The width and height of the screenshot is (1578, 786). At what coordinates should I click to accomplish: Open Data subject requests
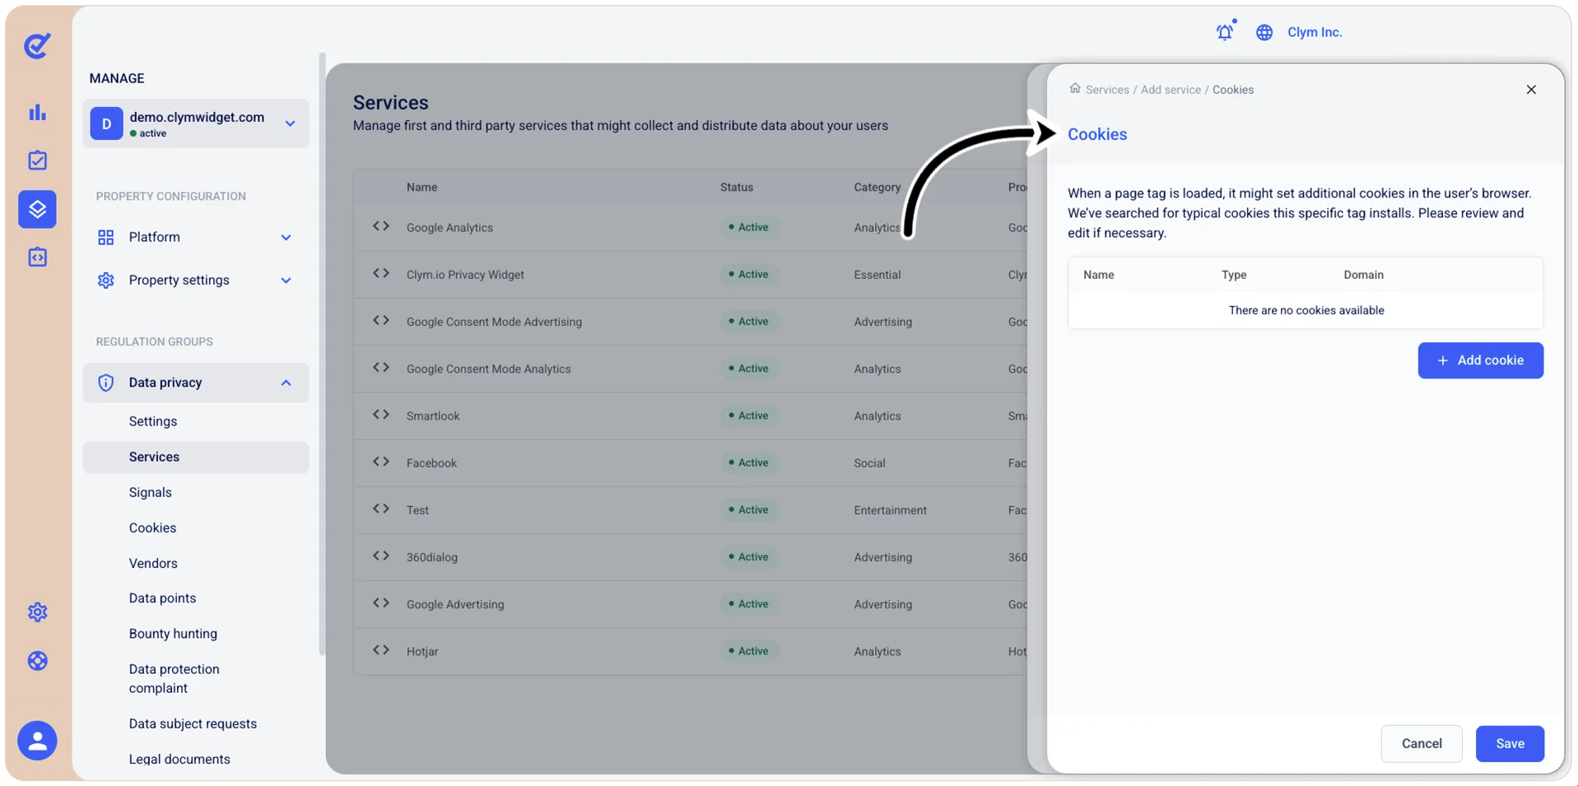tap(193, 723)
